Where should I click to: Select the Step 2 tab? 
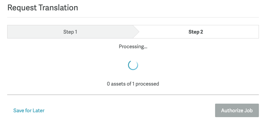point(196,32)
